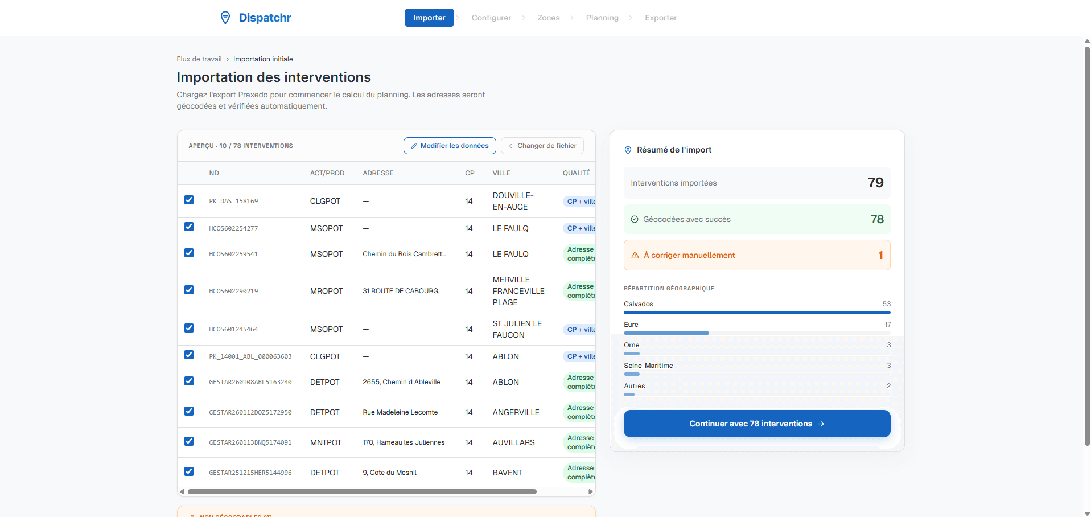Go to the Planning step

point(602,18)
